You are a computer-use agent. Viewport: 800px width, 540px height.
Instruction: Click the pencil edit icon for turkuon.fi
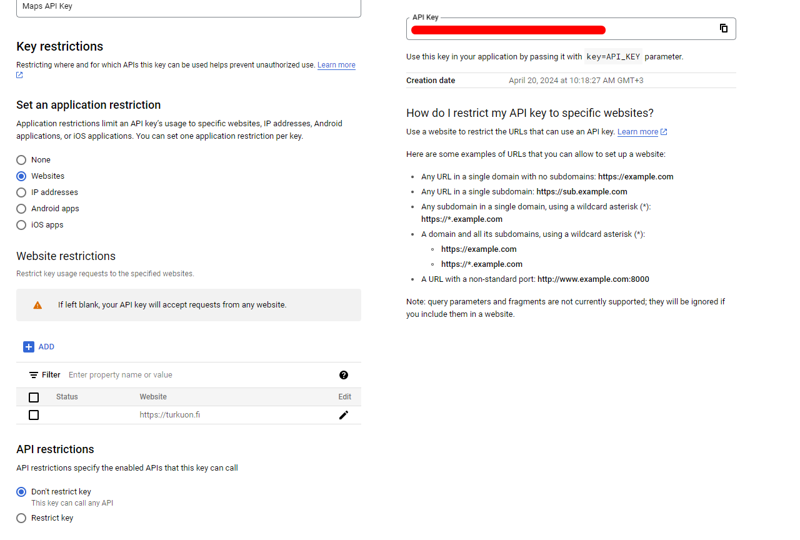point(343,415)
